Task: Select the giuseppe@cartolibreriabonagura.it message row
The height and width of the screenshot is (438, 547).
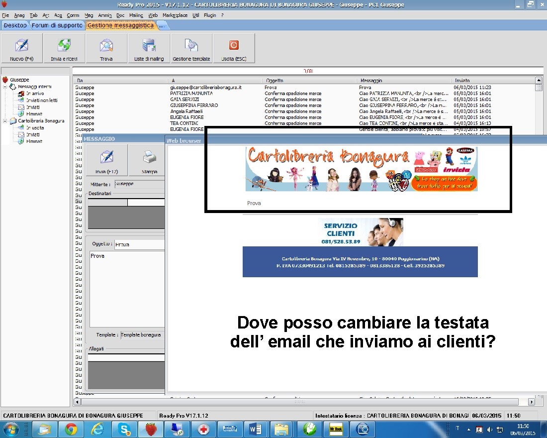Action: (x=303, y=87)
